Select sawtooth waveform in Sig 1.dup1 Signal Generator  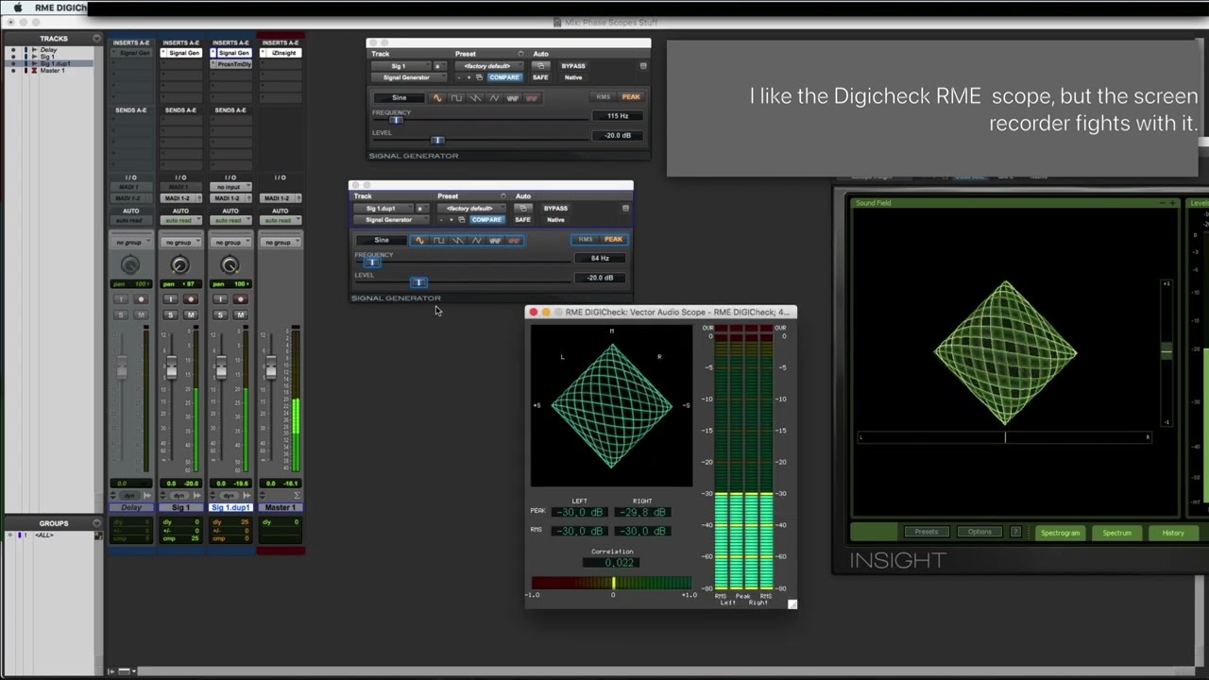pyautogui.click(x=457, y=240)
